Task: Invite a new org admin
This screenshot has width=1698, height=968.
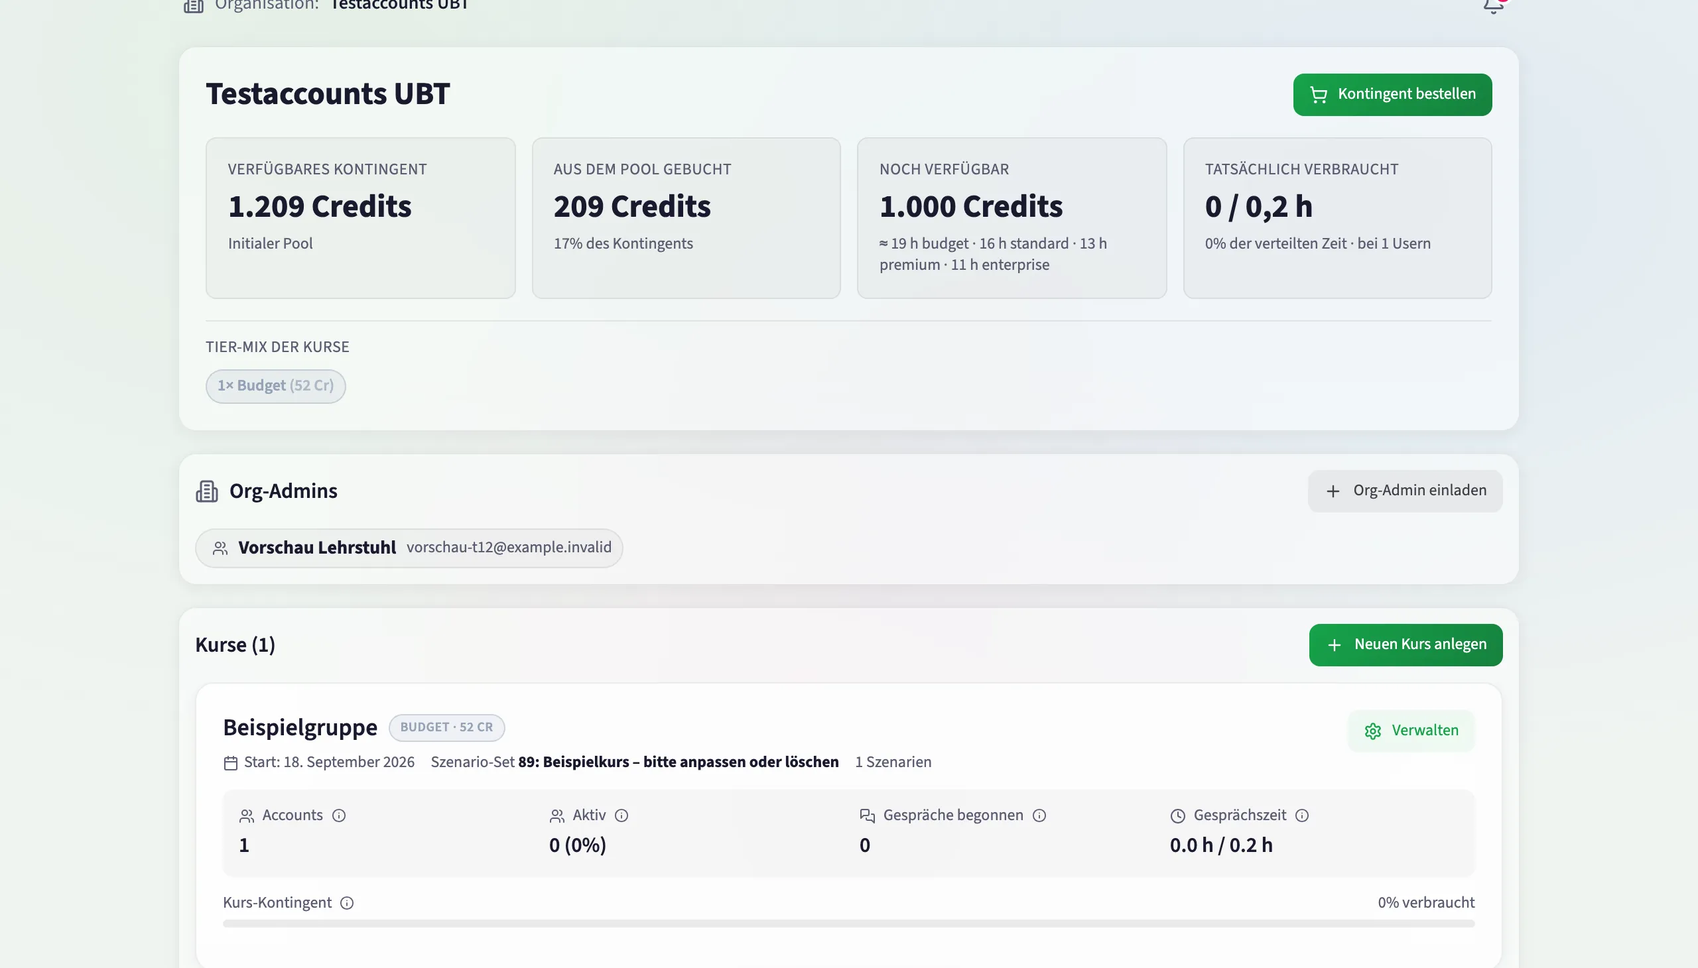Action: (1405, 491)
